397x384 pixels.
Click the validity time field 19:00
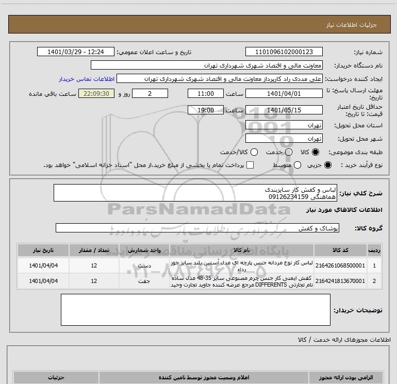206,110
